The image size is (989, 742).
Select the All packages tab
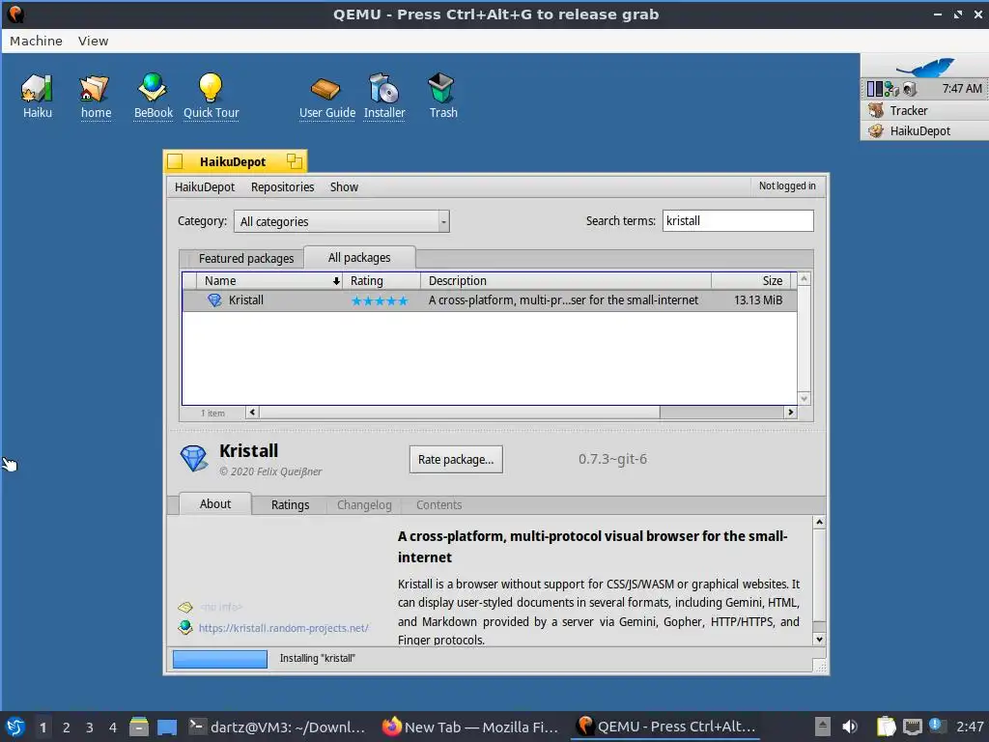pos(359,257)
